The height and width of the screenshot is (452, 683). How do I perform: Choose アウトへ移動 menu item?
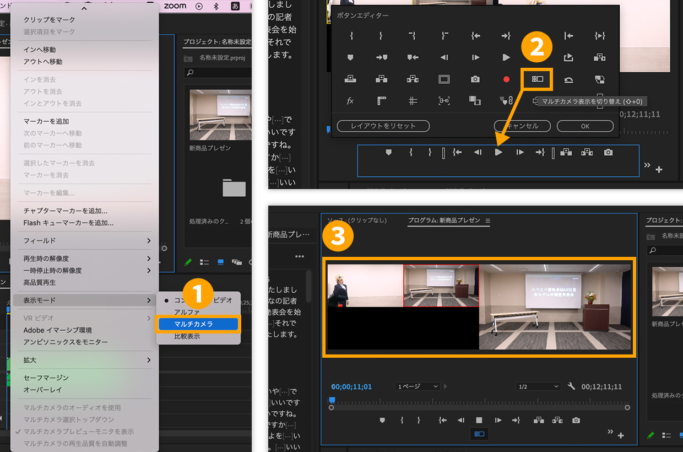[84, 62]
